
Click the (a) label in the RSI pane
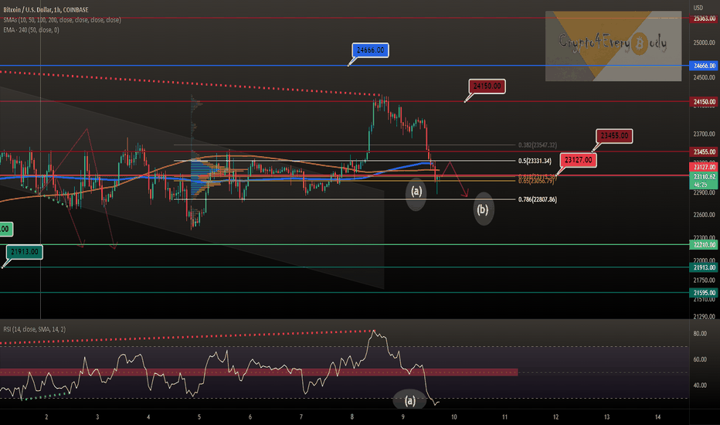(409, 400)
